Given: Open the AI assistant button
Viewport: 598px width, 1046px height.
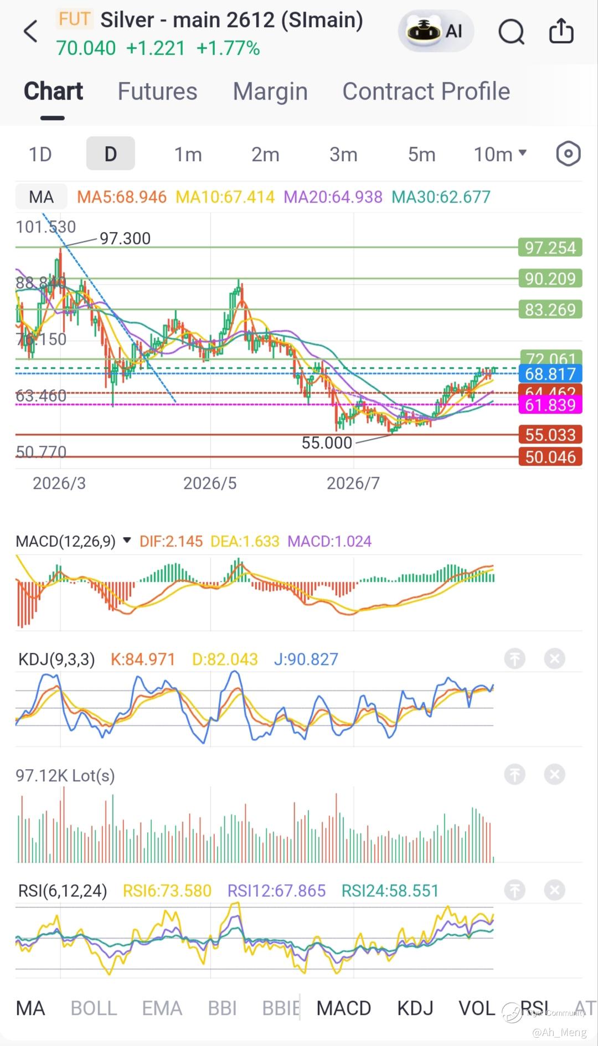Looking at the screenshot, I should tap(436, 31).
